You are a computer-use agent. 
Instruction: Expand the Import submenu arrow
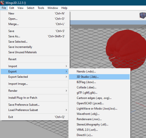click(66, 66)
